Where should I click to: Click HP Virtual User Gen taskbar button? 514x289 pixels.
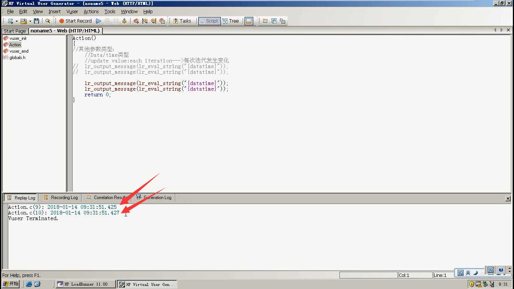point(147,284)
